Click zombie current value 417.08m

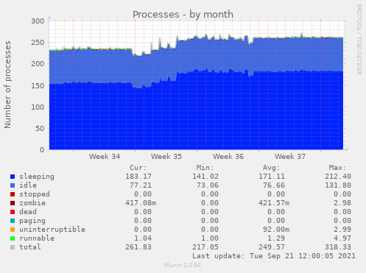141,203
